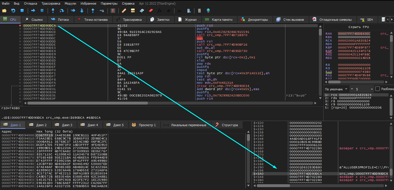
Task: Click the red breakpoint dot at 00007FF74DD90DCA
Action: pyautogui.click(x=20, y=25)
